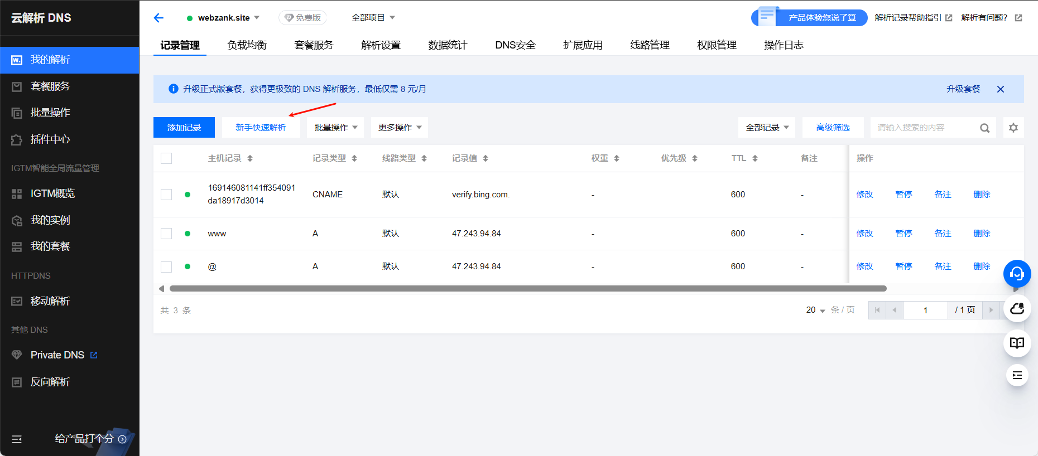Click the horizontal scrollbar under the table
Viewport: 1038px width, 456px height.
click(527, 289)
